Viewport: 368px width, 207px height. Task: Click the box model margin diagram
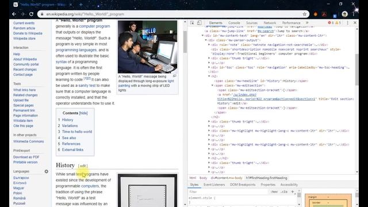click(x=328, y=200)
